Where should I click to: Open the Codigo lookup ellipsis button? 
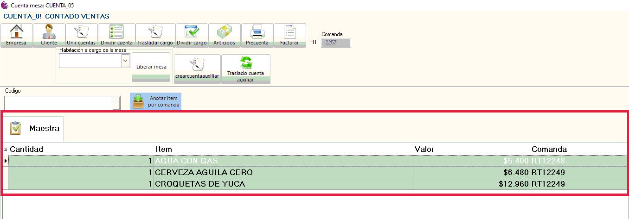click(116, 103)
